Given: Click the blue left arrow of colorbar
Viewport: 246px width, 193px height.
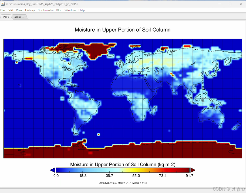Looking at the screenshot, I should tap(52, 170).
